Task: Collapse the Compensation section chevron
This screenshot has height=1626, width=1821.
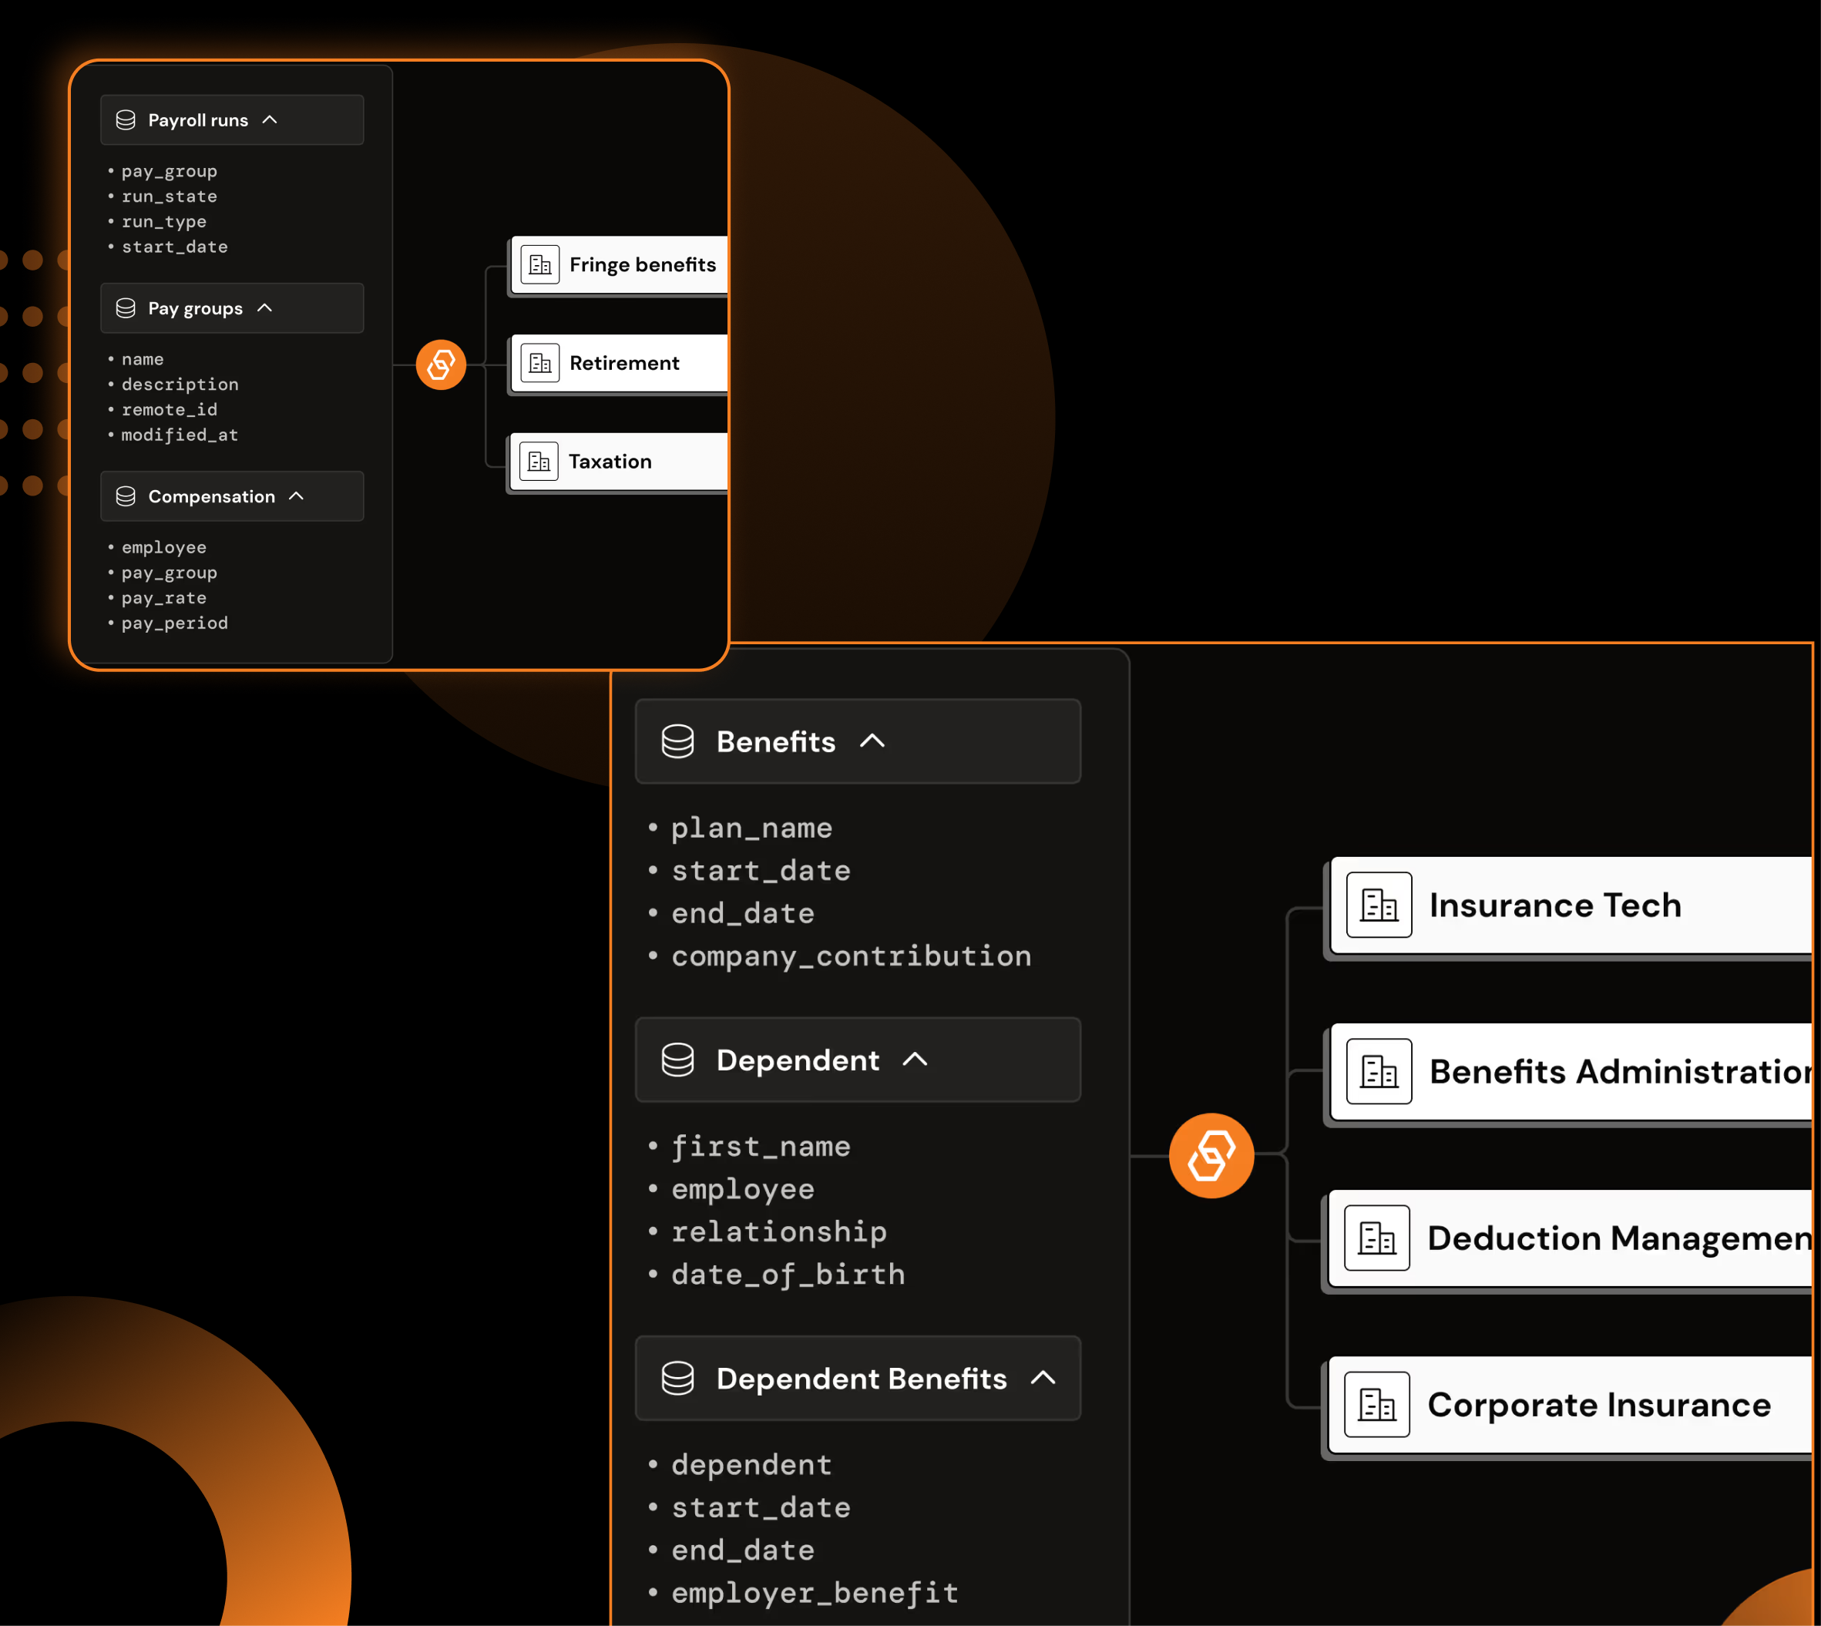Action: (x=297, y=496)
